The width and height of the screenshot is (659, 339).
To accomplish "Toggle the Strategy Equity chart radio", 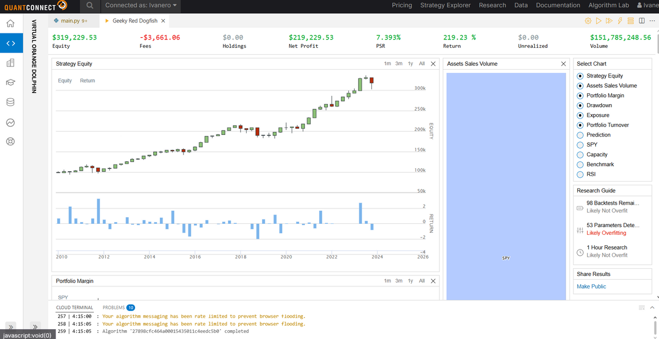I will (x=580, y=76).
